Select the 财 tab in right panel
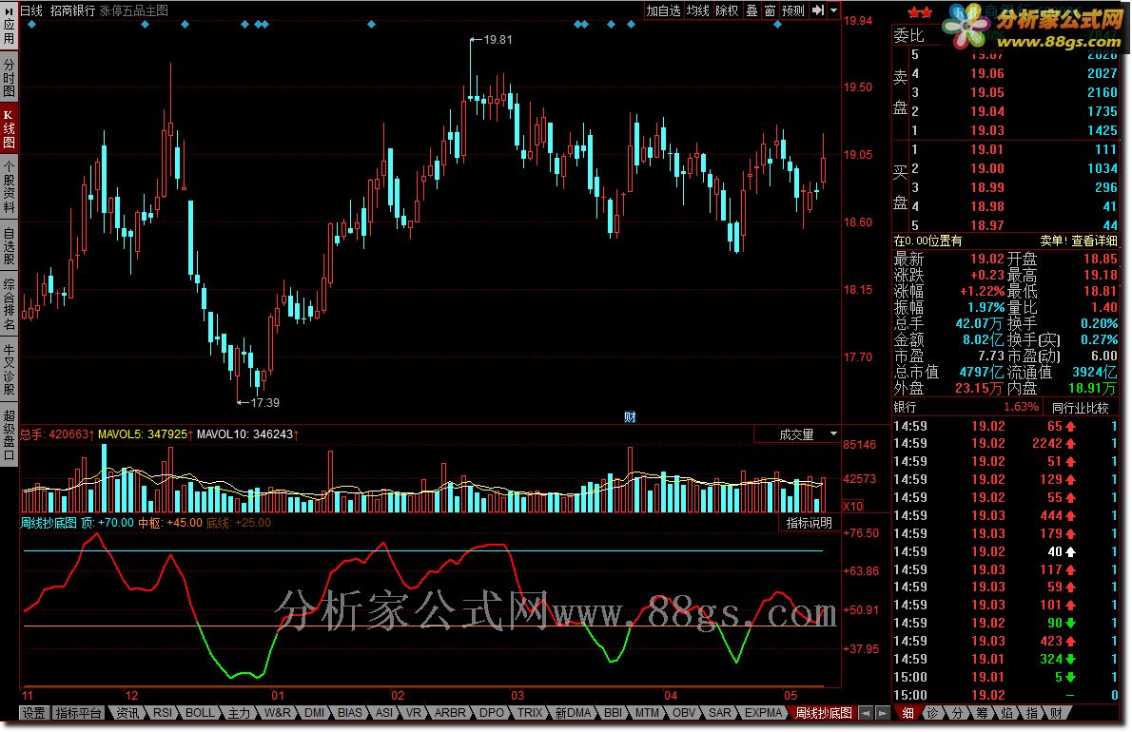 [x=1056, y=713]
